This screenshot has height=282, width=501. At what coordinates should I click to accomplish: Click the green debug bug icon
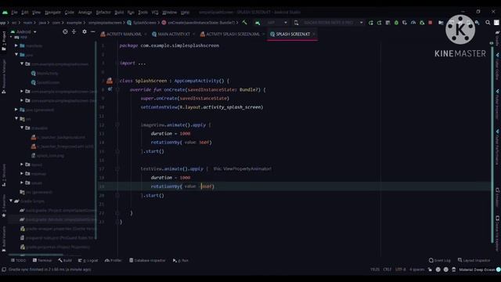396,23
